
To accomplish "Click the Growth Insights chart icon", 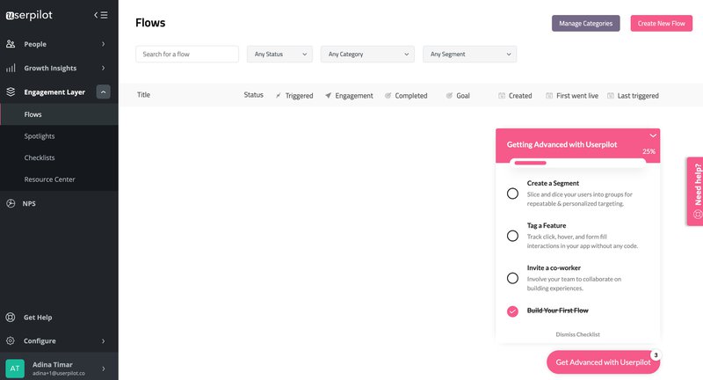I will pos(11,68).
